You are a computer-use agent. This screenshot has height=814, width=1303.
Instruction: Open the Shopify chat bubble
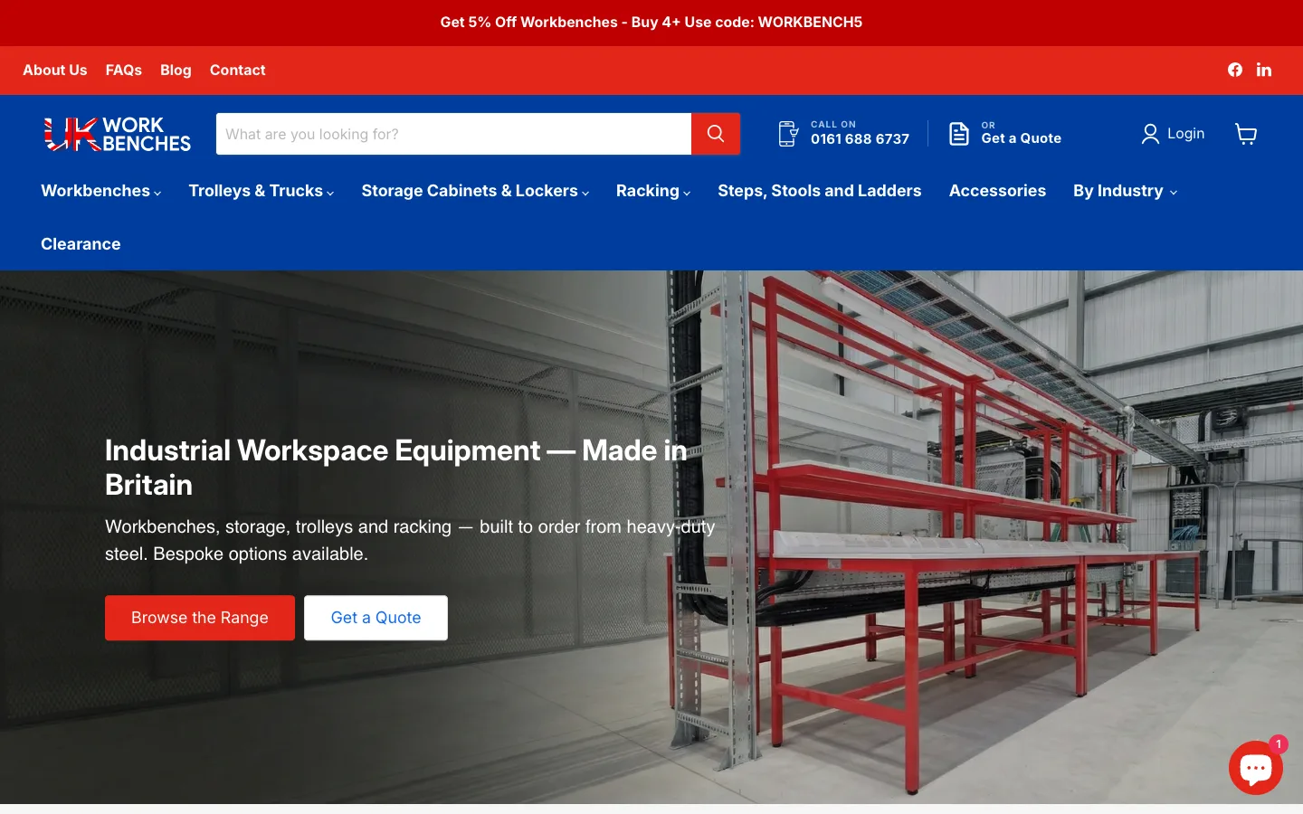point(1255,768)
